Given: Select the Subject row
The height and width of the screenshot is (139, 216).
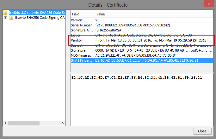Looking at the screenshot, I should click(142, 45).
